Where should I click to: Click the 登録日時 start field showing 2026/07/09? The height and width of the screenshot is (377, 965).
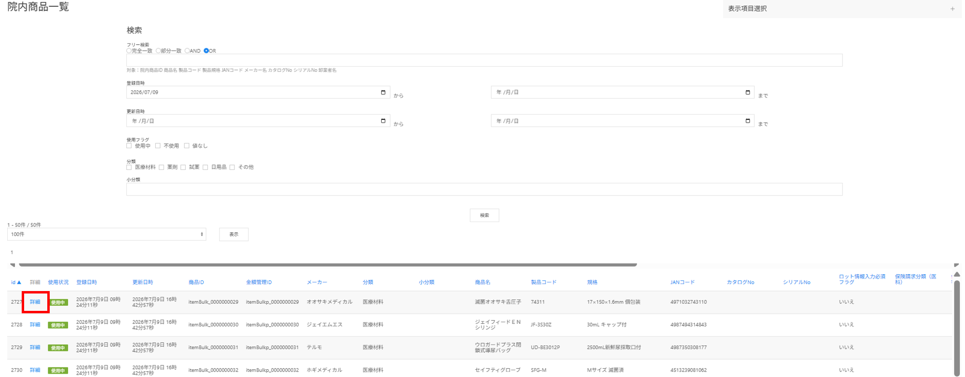[x=258, y=92]
